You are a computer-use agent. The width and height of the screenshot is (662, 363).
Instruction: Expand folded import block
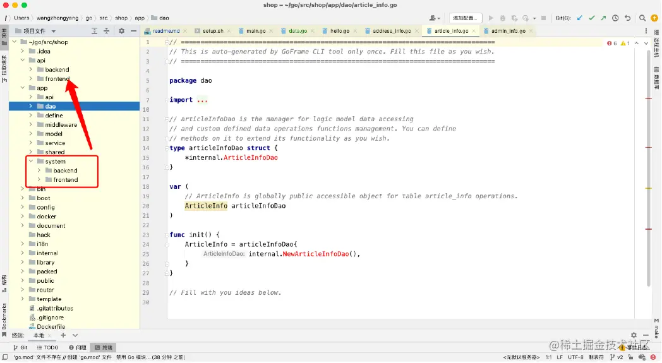[x=202, y=100]
